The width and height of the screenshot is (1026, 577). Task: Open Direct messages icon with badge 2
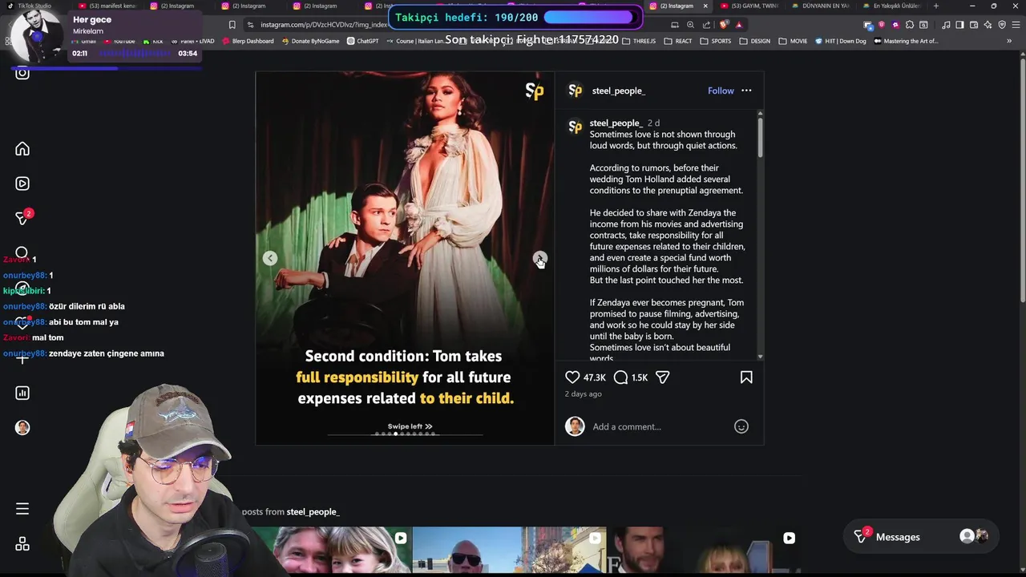coord(23,218)
